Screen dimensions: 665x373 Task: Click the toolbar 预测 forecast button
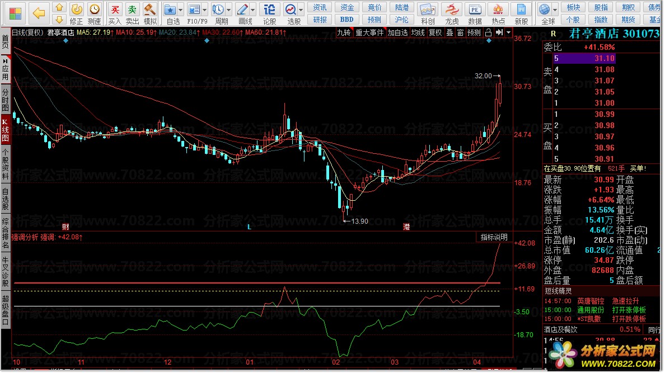click(x=374, y=20)
